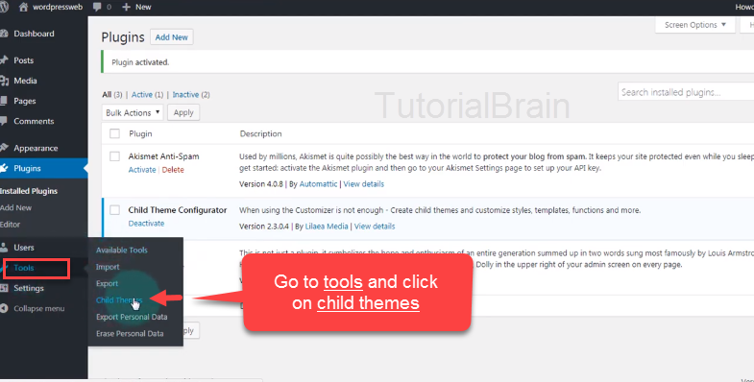
Task: Open the Users menu
Action: (x=24, y=248)
